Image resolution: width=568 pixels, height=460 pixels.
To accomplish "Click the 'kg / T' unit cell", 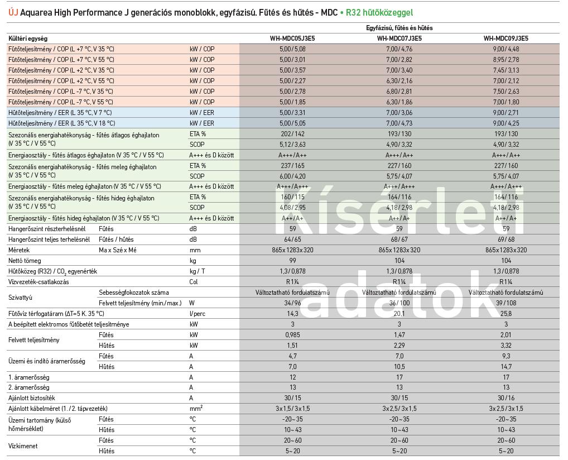I will (x=197, y=271).
